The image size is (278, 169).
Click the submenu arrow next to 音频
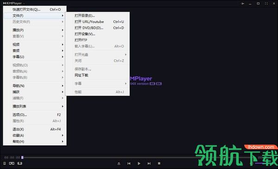click(63, 51)
